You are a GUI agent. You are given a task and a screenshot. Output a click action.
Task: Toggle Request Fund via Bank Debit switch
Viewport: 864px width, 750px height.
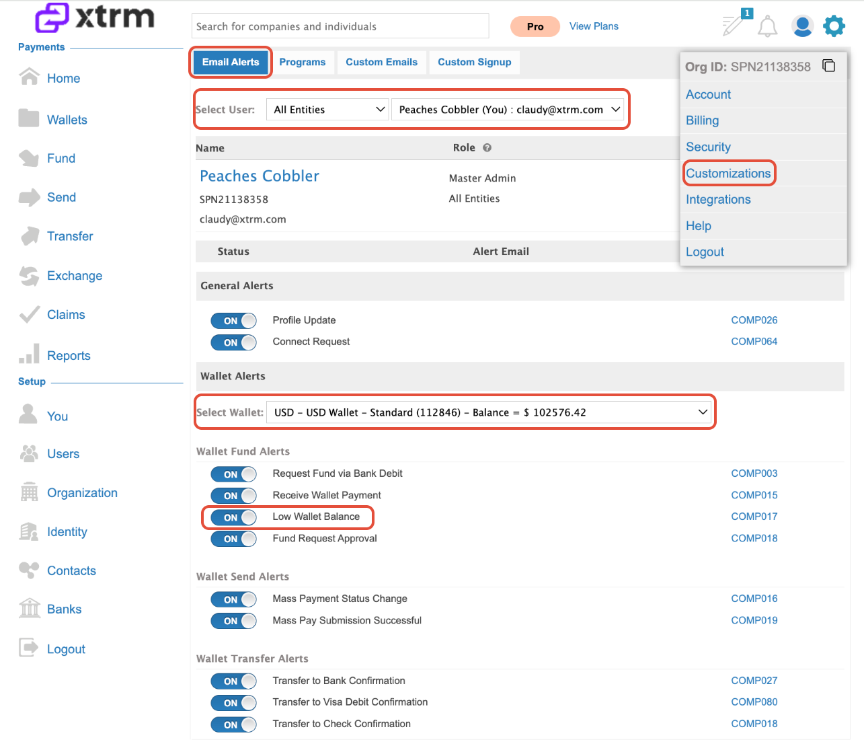(x=233, y=474)
